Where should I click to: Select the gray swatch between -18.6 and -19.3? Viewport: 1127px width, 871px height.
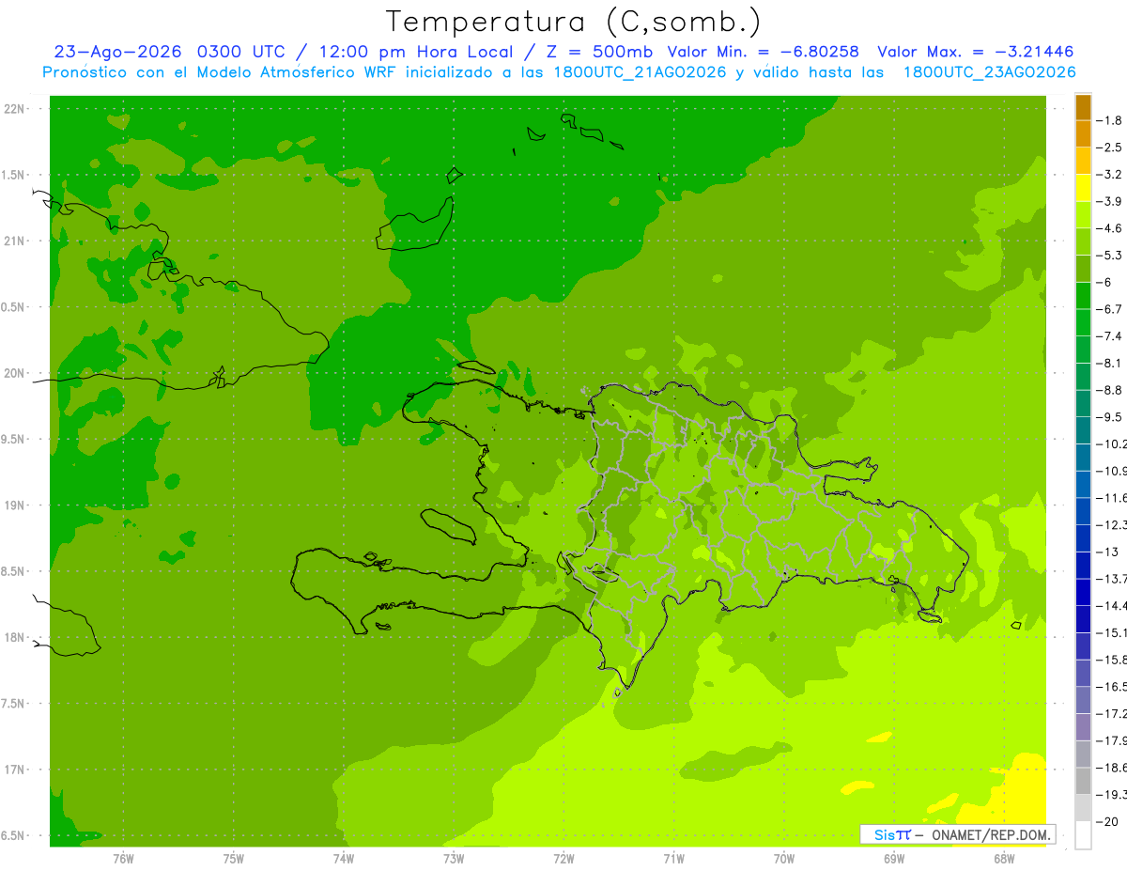click(1083, 781)
